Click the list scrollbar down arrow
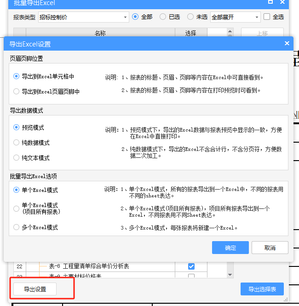 (x=230, y=275)
